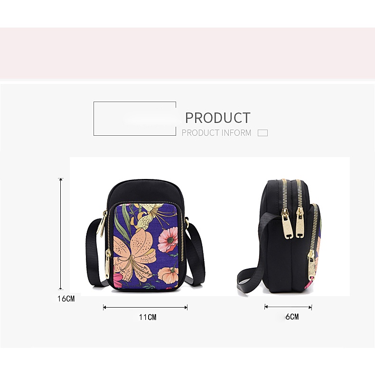Click the horizontal 6CM depth arrow
The height and width of the screenshot is (375, 375).
coord(288,307)
